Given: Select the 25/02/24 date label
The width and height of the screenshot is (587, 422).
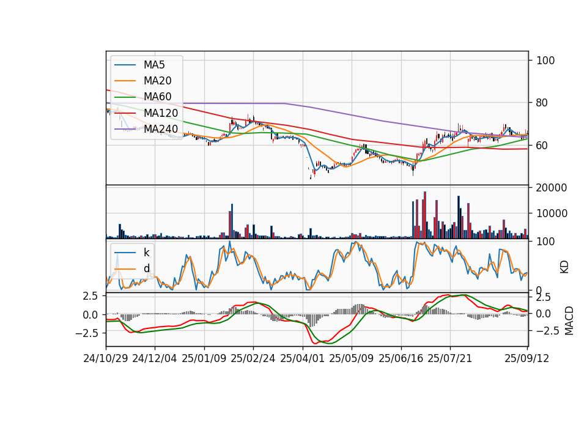Looking at the screenshot, I should click(253, 358).
